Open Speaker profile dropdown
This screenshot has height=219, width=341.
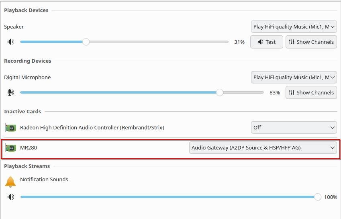294,27
